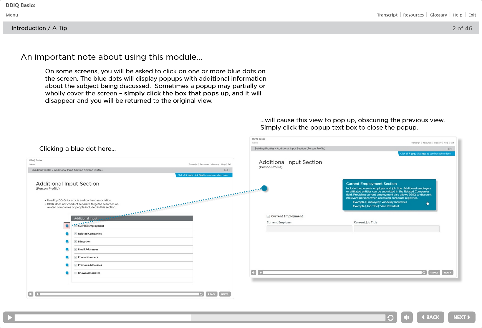Exit the DDIQ Basics course
This screenshot has height=328, width=482.
click(472, 15)
